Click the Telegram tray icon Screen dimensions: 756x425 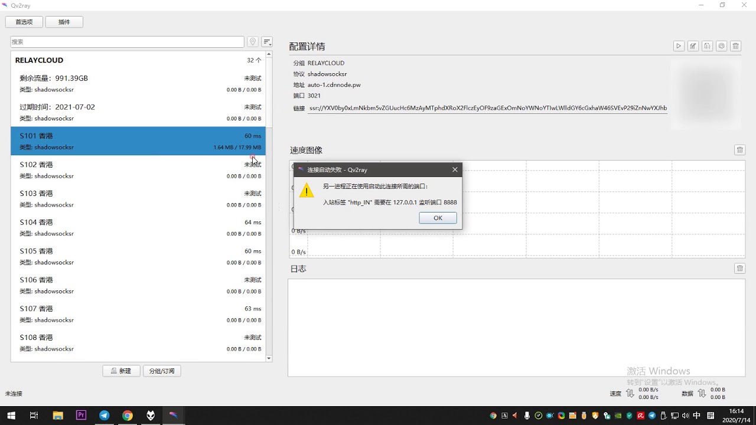point(652,416)
